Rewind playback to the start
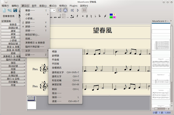 (72, 10)
